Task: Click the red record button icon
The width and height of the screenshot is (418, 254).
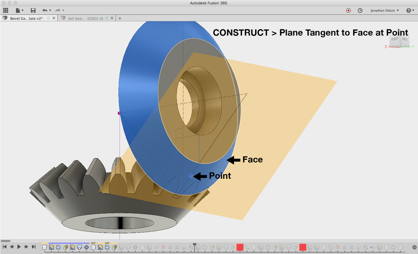Action: point(348,10)
